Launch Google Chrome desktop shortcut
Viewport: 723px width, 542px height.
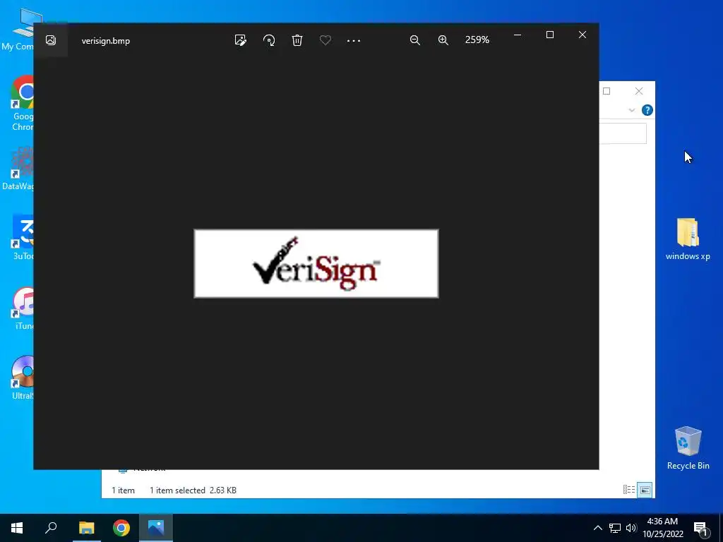pos(22,103)
